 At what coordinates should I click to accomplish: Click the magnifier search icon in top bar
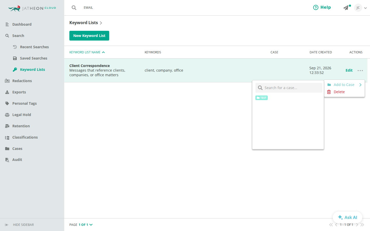(x=74, y=8)
